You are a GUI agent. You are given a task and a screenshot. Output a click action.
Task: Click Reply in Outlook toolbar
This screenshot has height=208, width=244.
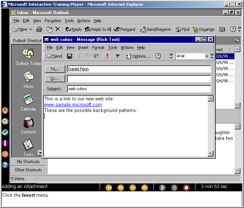click(74, 29)
